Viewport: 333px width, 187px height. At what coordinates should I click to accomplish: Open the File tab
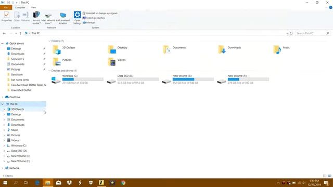pyautogui.click(x=6, y=7)
